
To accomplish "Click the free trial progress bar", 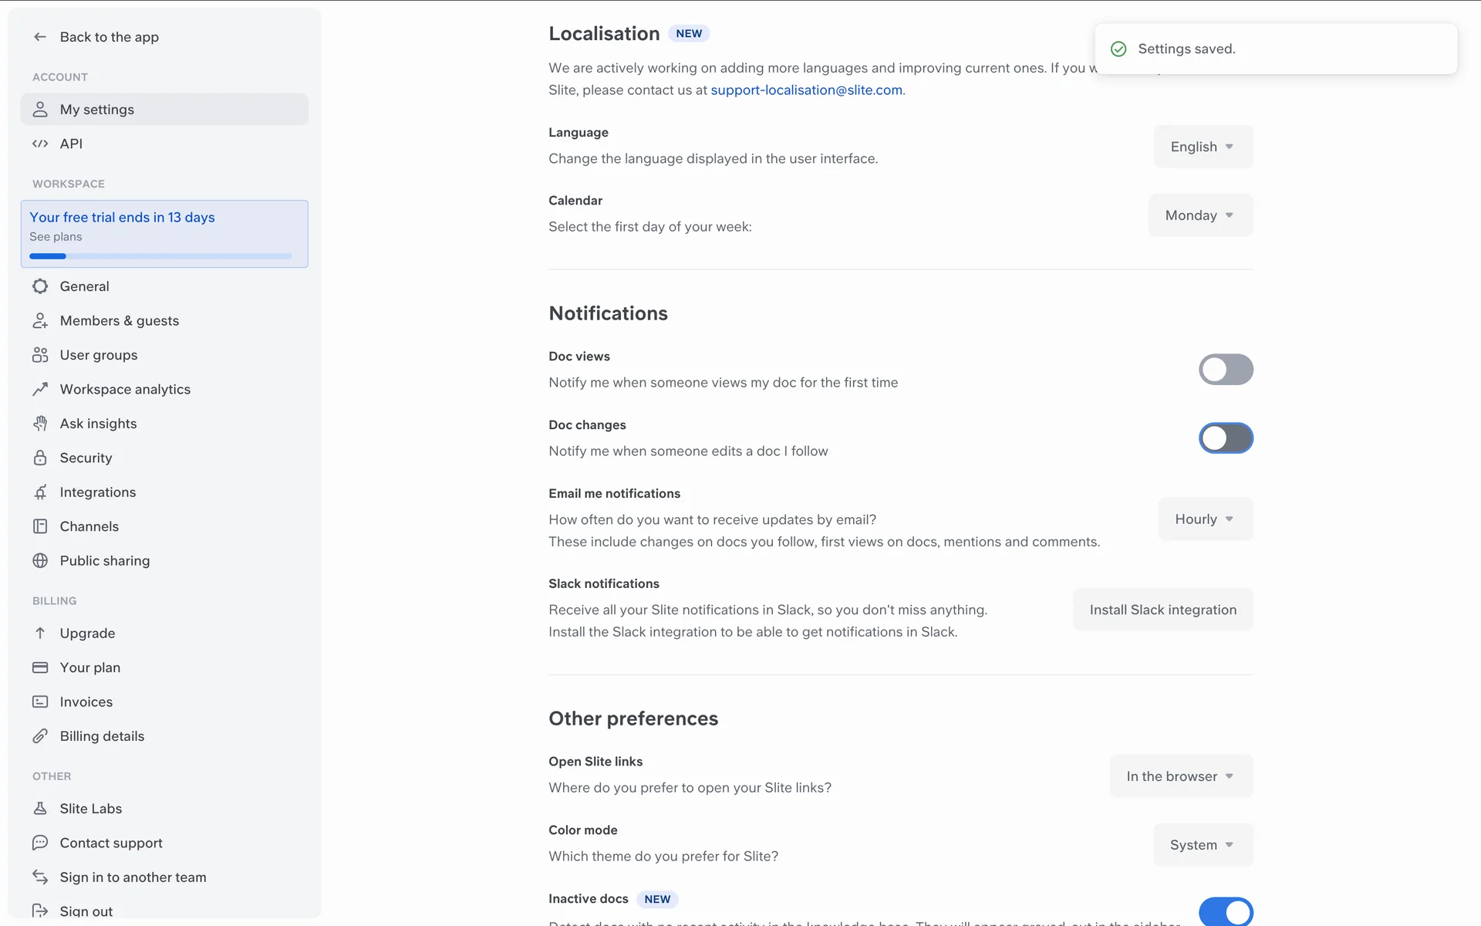I will [160, 256].
